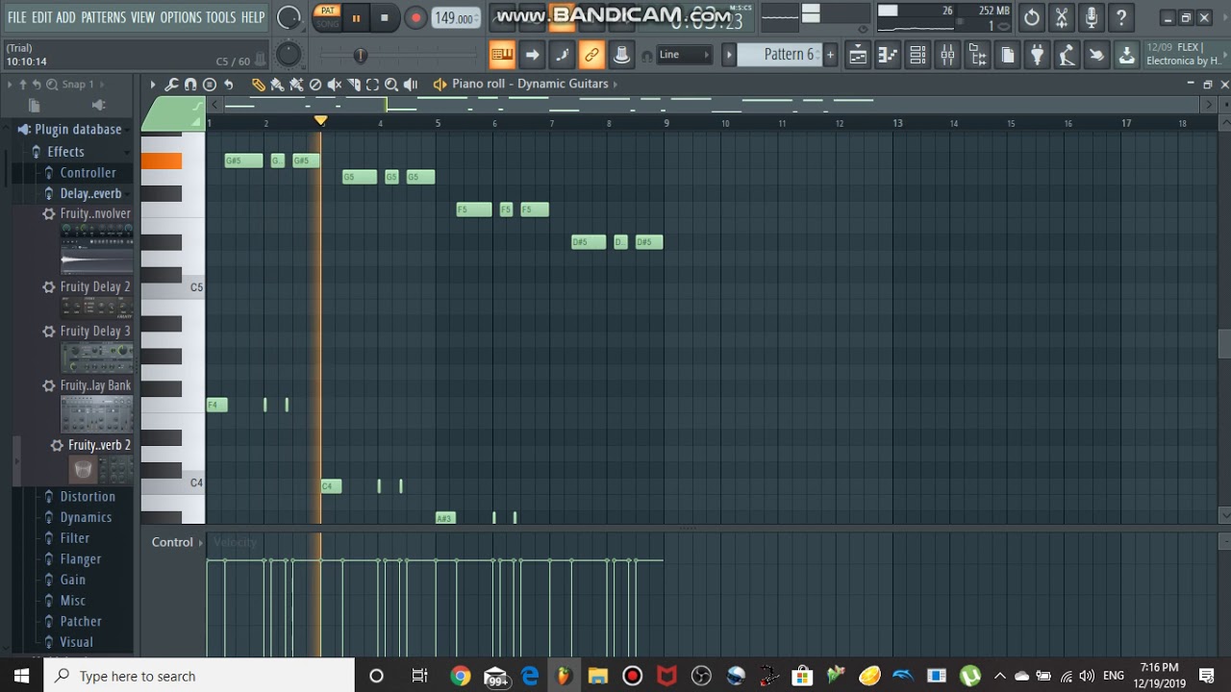
Task: Stop playback with the stop button
Action: tap(385, 17)
